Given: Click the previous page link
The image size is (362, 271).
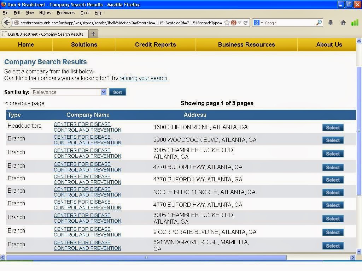Looking at the screenshot, I should 25,103.
